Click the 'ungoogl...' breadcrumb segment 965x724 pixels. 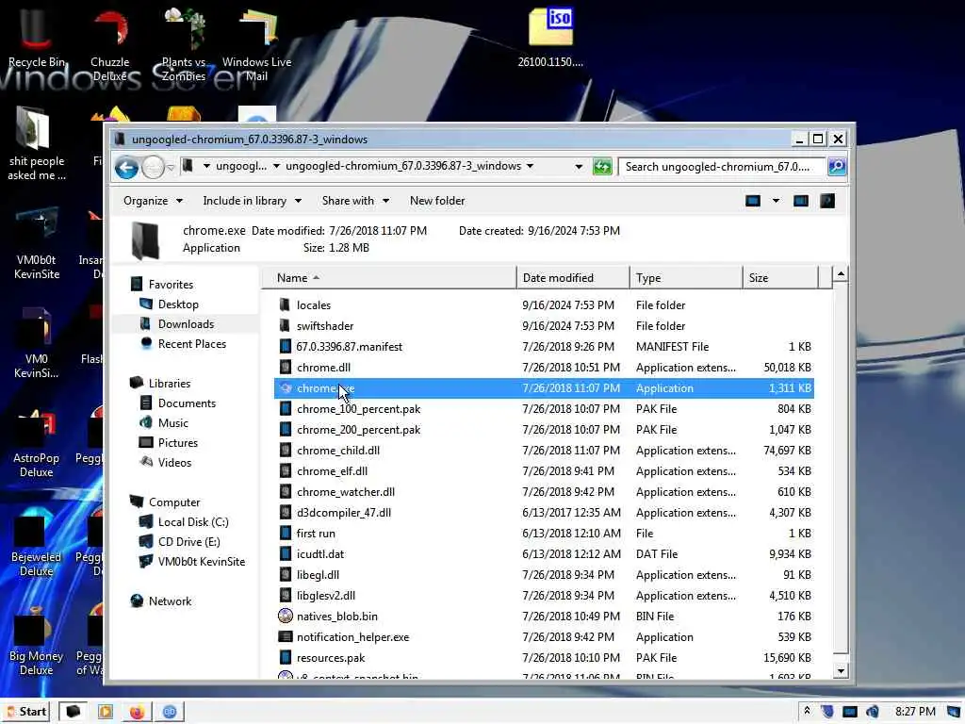(241, 166)
